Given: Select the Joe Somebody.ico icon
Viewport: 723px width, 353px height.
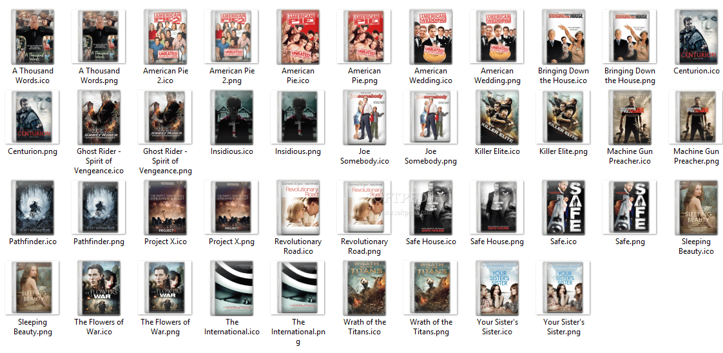Looking at the screenshot, I should point(365,117).
